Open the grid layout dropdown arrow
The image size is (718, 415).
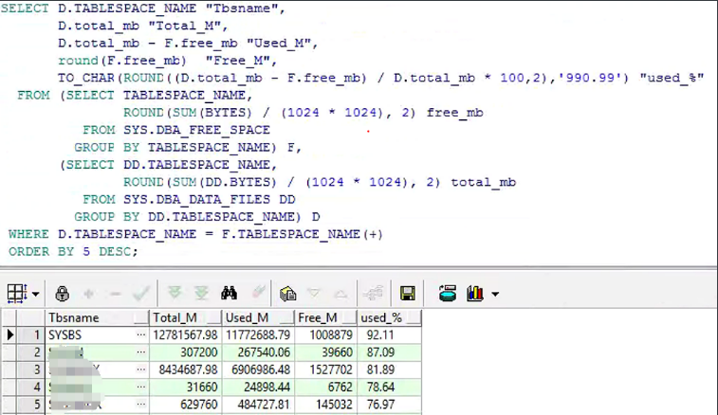(x=36, y=294)
